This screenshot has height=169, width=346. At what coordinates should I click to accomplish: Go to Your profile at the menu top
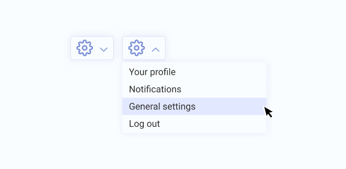[x=152, y=72]
